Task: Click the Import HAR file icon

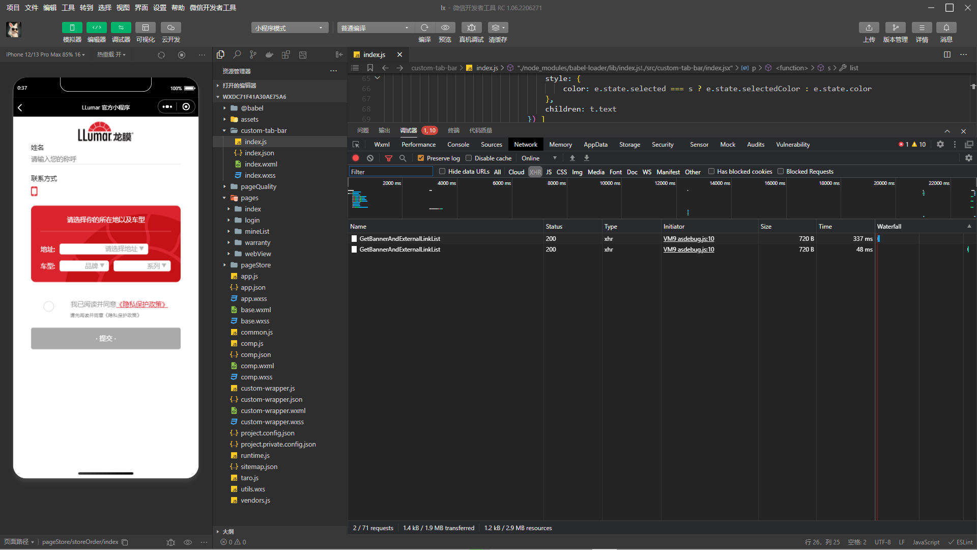Action: (x=586, y=158)
